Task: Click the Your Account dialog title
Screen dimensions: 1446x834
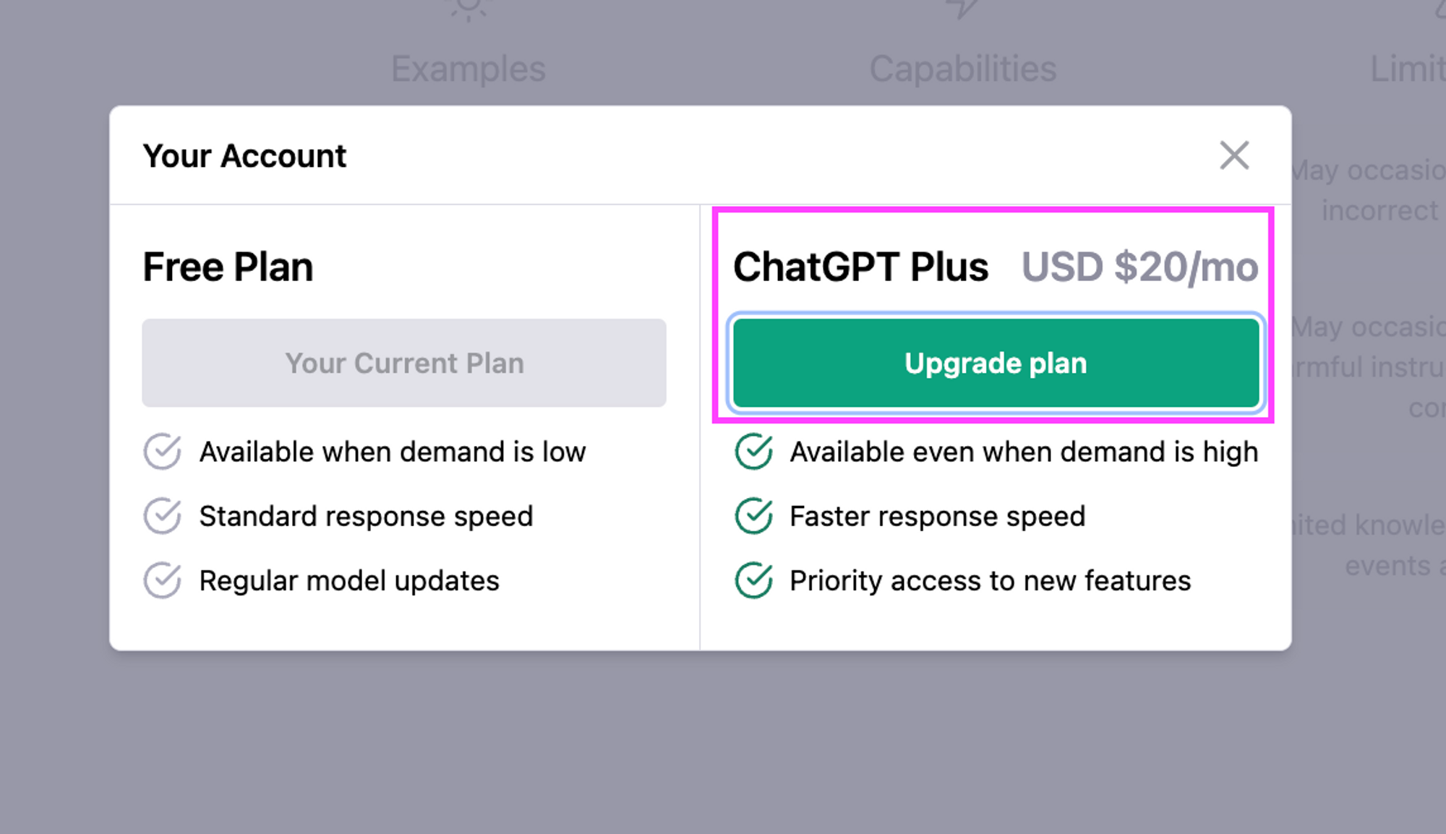Action: tap(244, 156)
